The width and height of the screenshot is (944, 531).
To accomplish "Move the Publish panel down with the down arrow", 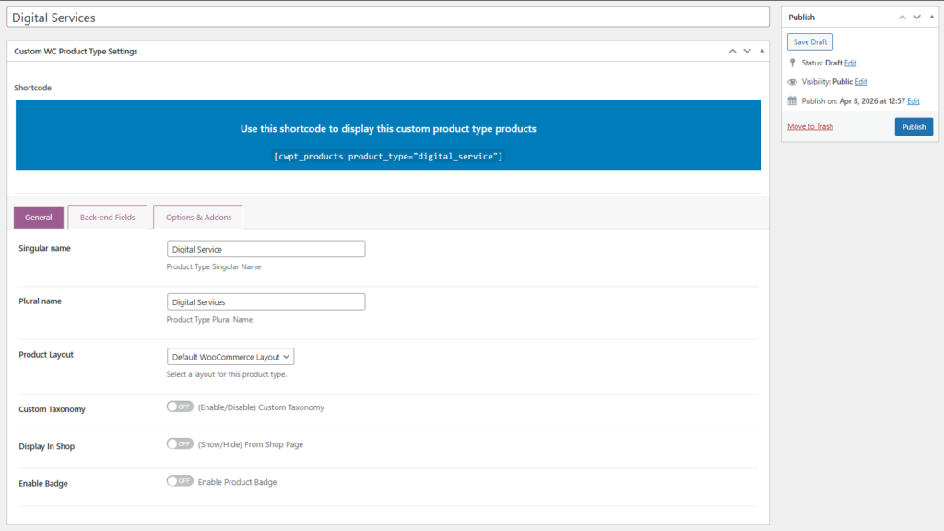I will 916,17.
